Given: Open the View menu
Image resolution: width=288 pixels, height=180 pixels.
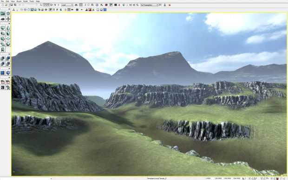Looking at the screenshot, I should click(13, 1).
